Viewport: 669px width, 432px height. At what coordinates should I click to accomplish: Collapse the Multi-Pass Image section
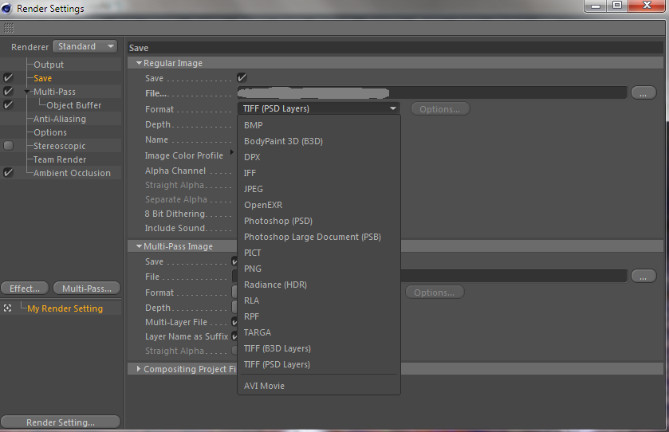pos(139,246)
